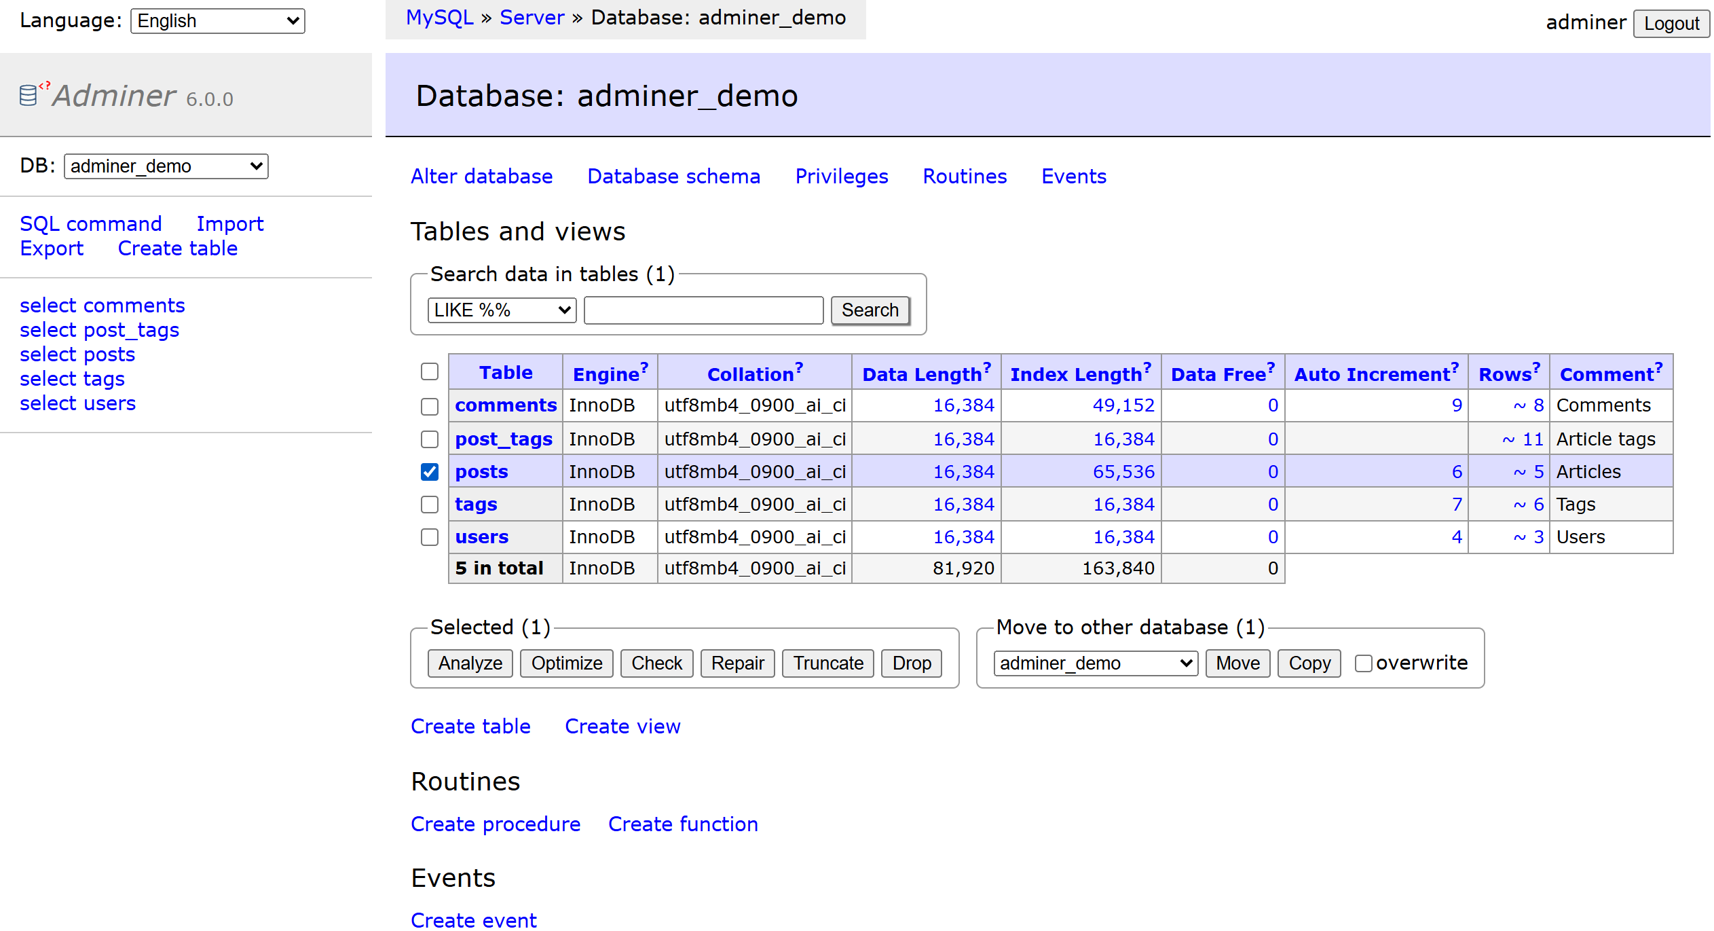Open Import in sidebar
Screen dimensions: 1714x931
pos(230,224)
